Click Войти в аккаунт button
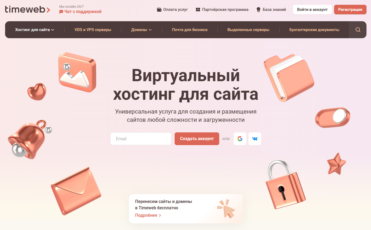The image size is (371, 230). tap(312, 10)
